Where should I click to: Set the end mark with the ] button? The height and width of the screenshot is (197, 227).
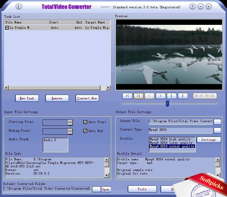tap(183, 96)
